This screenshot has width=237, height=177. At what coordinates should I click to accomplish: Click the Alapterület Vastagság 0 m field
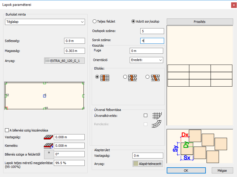coord(148,156)
